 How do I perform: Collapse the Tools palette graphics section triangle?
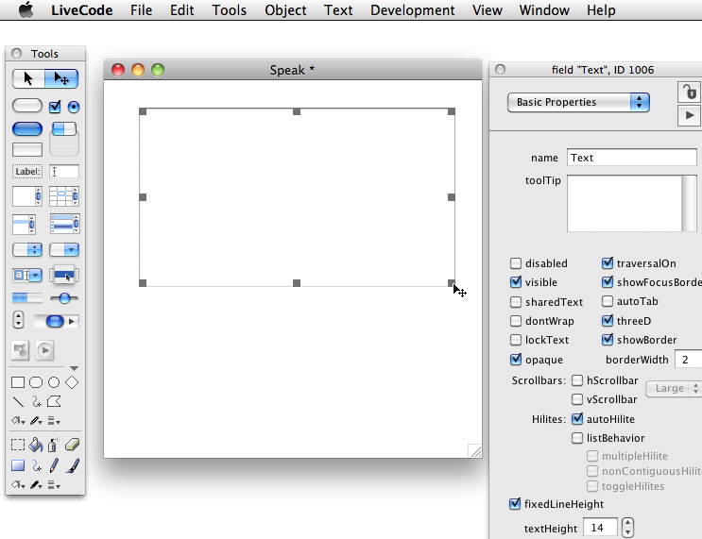coord(75,368)
